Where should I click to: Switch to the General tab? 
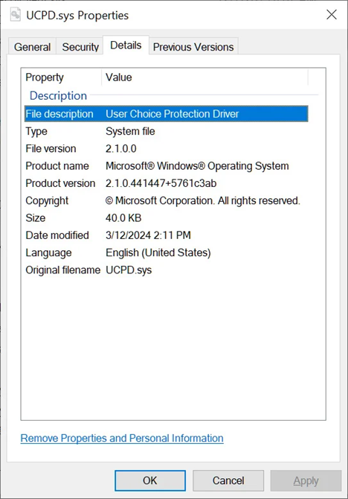(32, 46)
